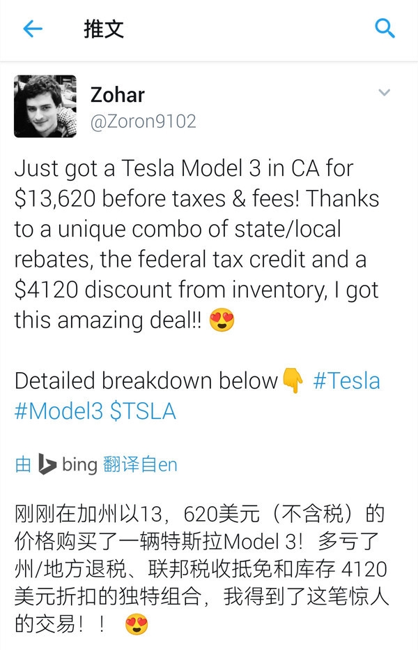The image size is (418, 650).
Task: Tap the back arrow icon
Action: (x=33, y=29)
